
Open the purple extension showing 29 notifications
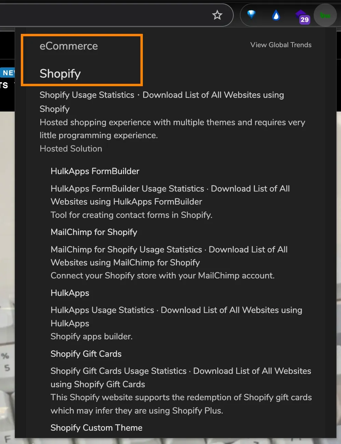tap(300, 15)
